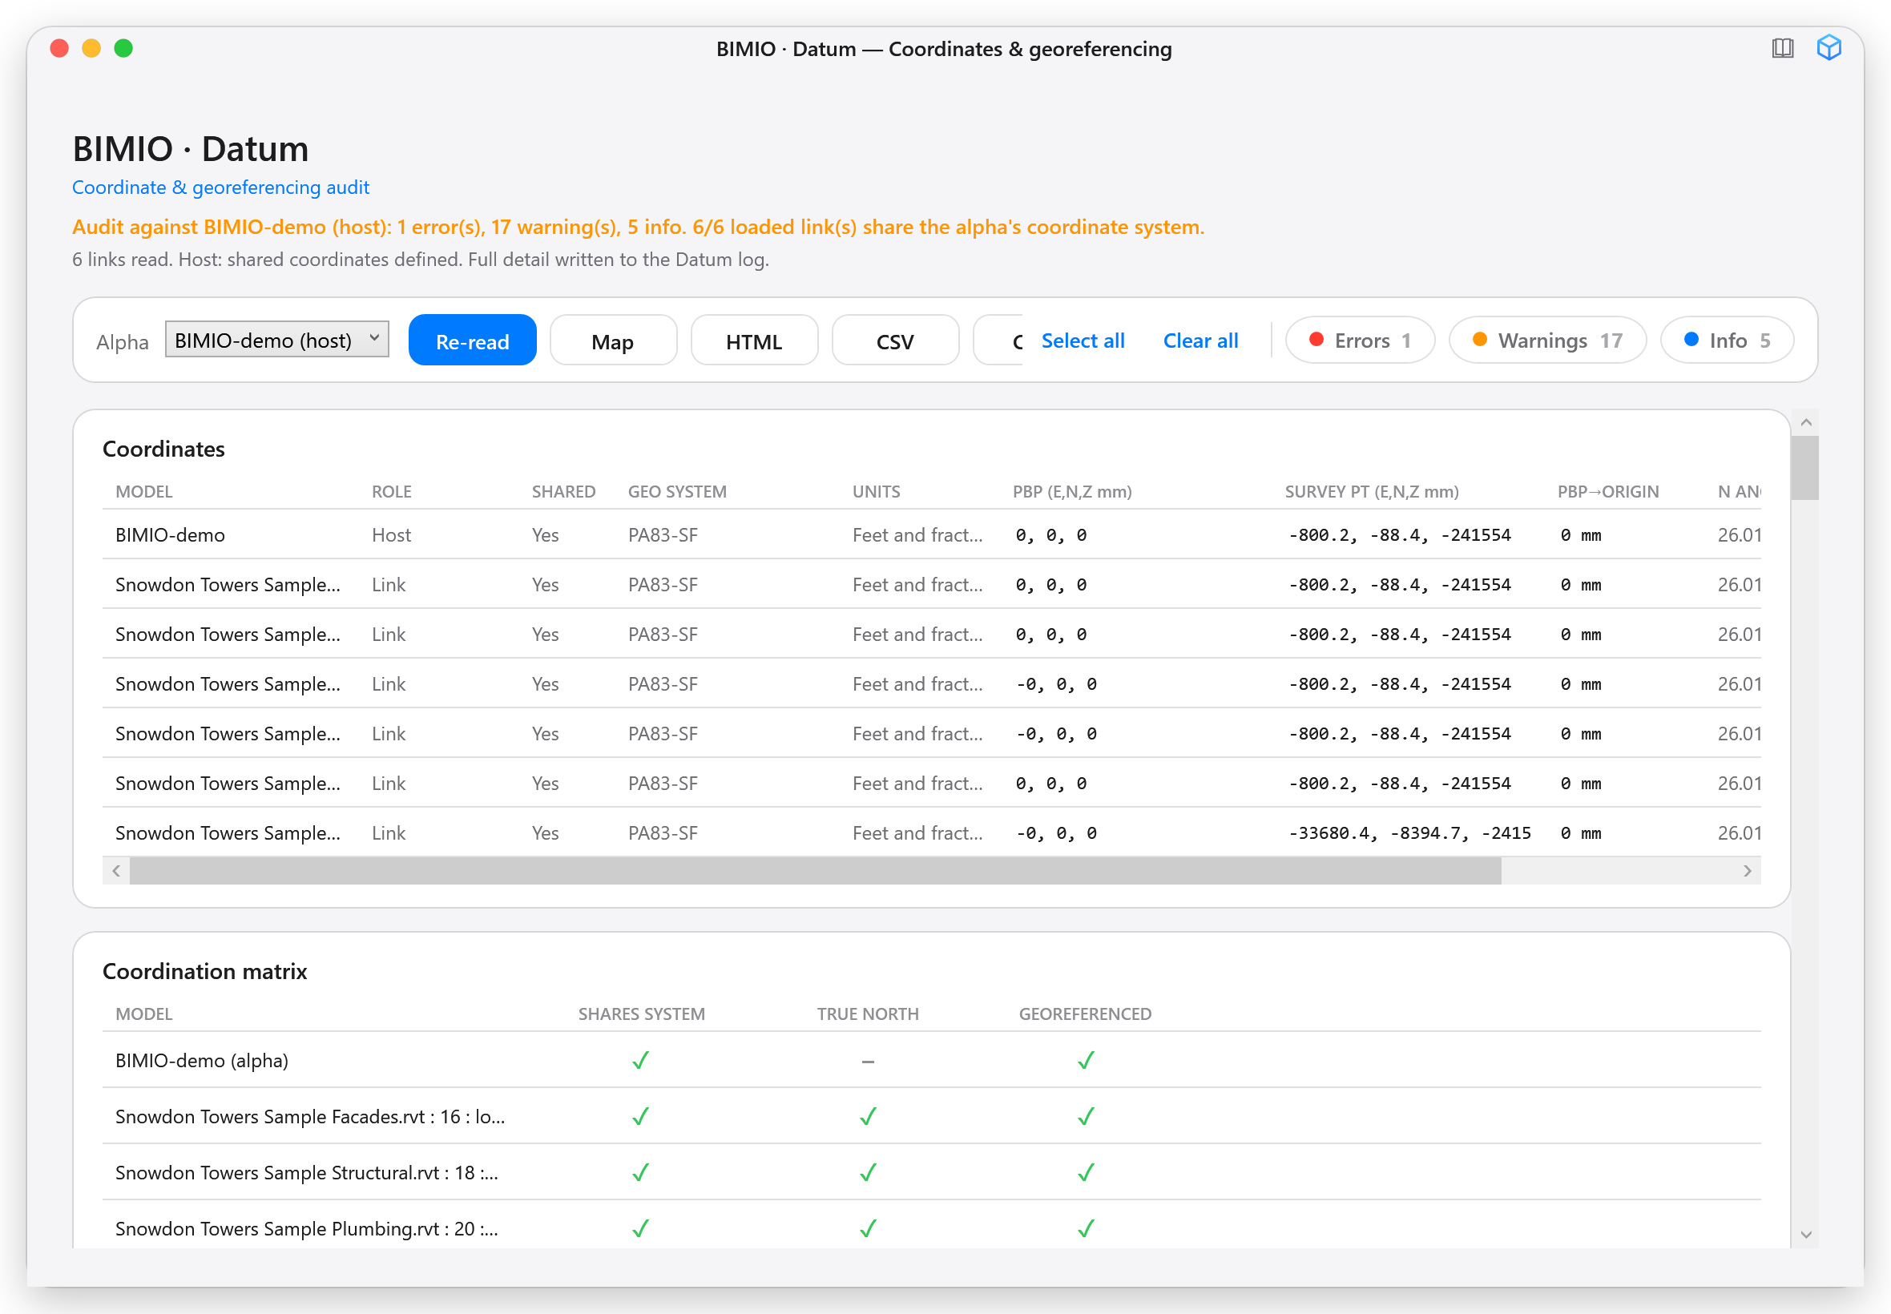Open the Map view button
This screenshot has height=1314, width=1891.
612,340
